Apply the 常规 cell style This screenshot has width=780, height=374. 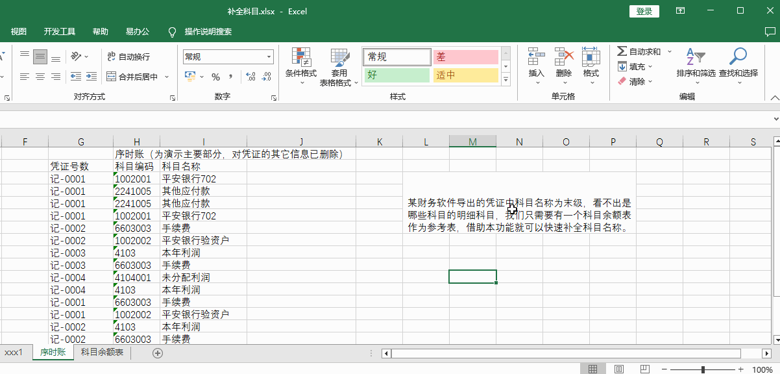(397, 57)
